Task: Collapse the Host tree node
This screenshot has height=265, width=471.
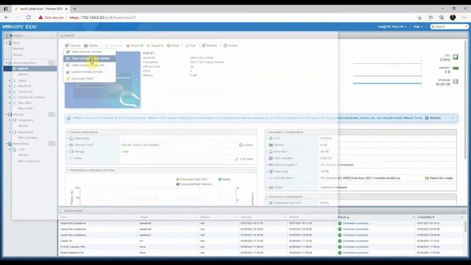Action: pos(7,43)
